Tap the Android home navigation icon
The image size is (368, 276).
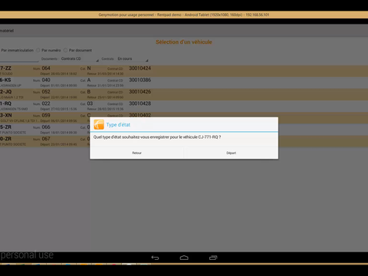coord(184,258)
